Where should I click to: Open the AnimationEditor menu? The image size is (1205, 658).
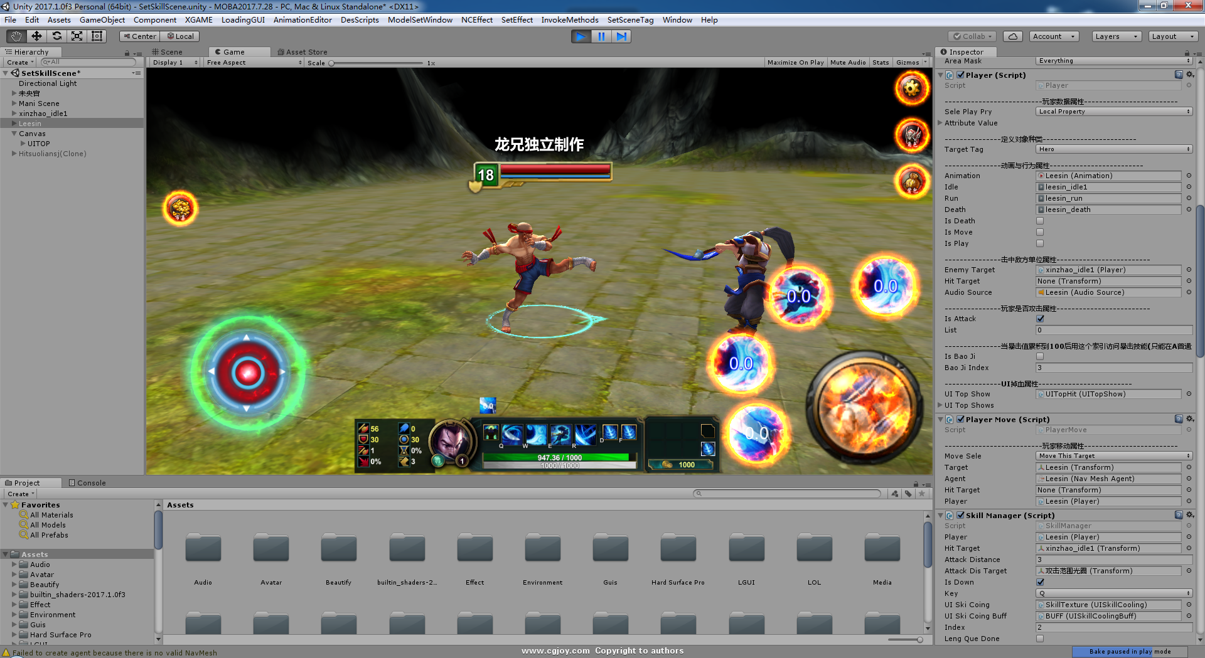[303, 20]
